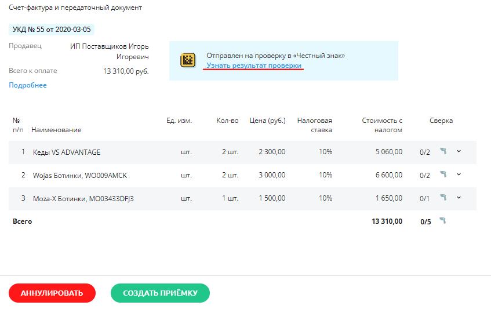Click scanner icon in the Всего row

tap(442, 221)
